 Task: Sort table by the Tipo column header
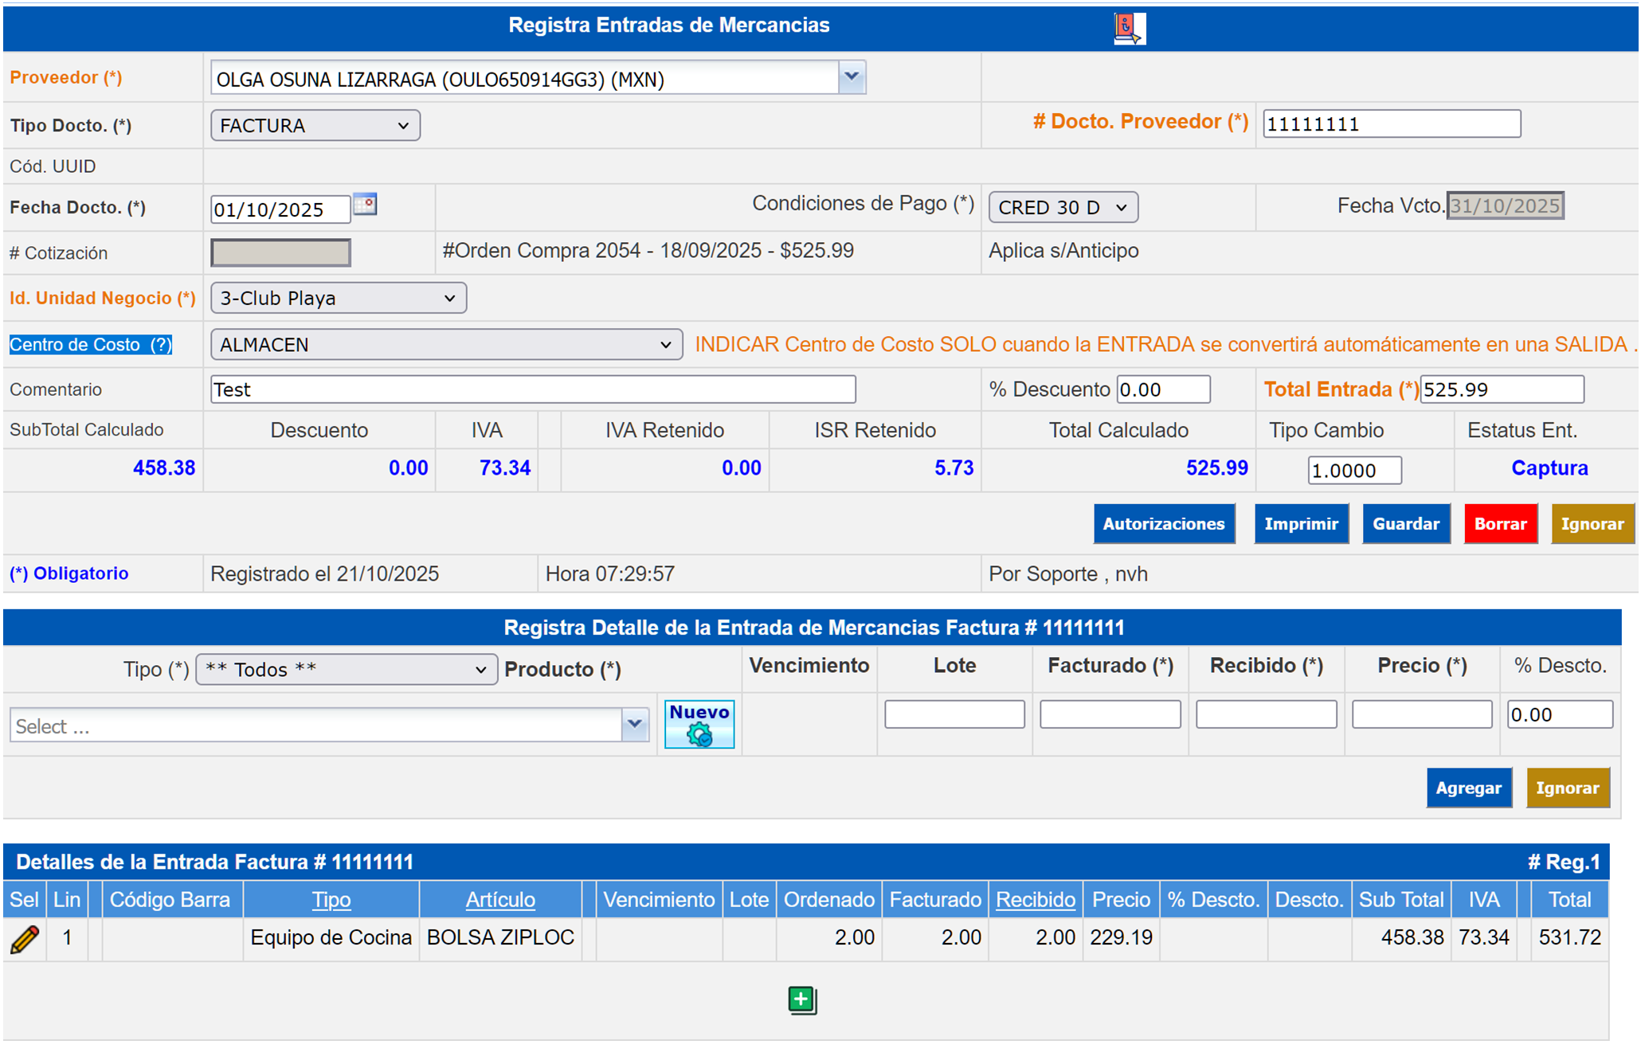click(331, 900)
